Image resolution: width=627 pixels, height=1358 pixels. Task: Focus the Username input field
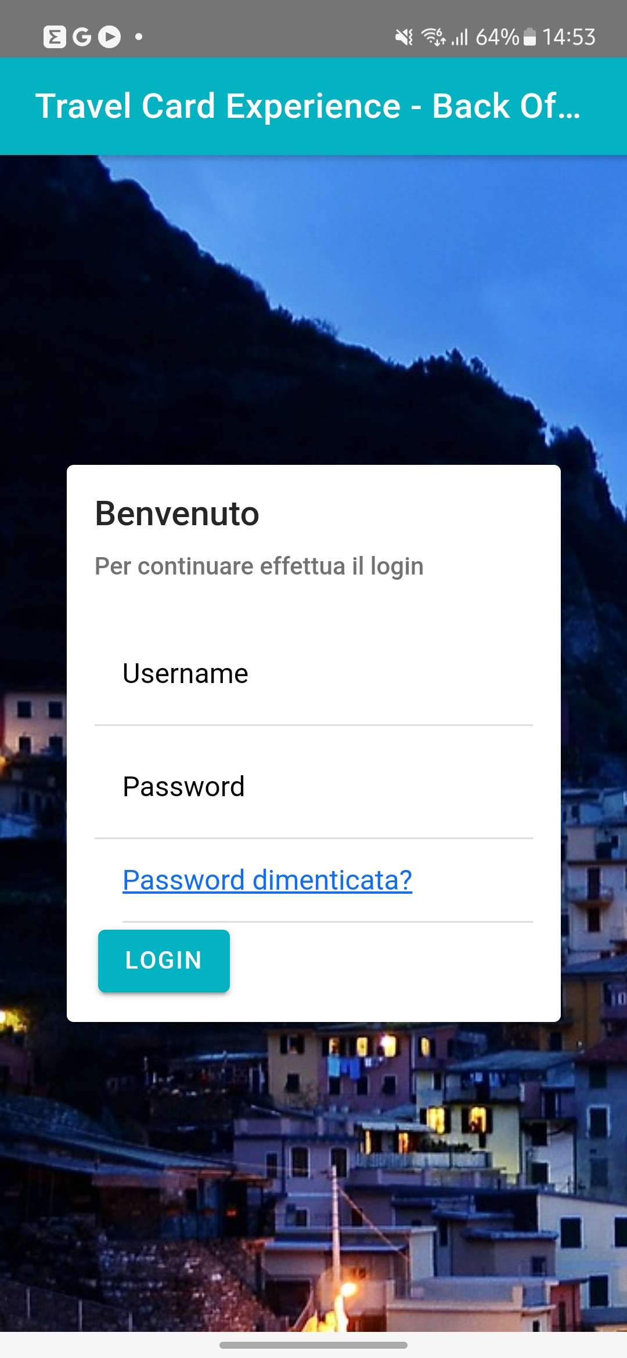[313, 674]
